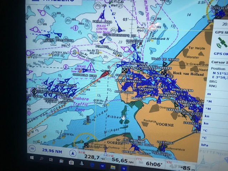Click the Ter Heijde town label
The width and height of the screenshot is (228, 171).
pyautogui.click(x=197, y=48)
